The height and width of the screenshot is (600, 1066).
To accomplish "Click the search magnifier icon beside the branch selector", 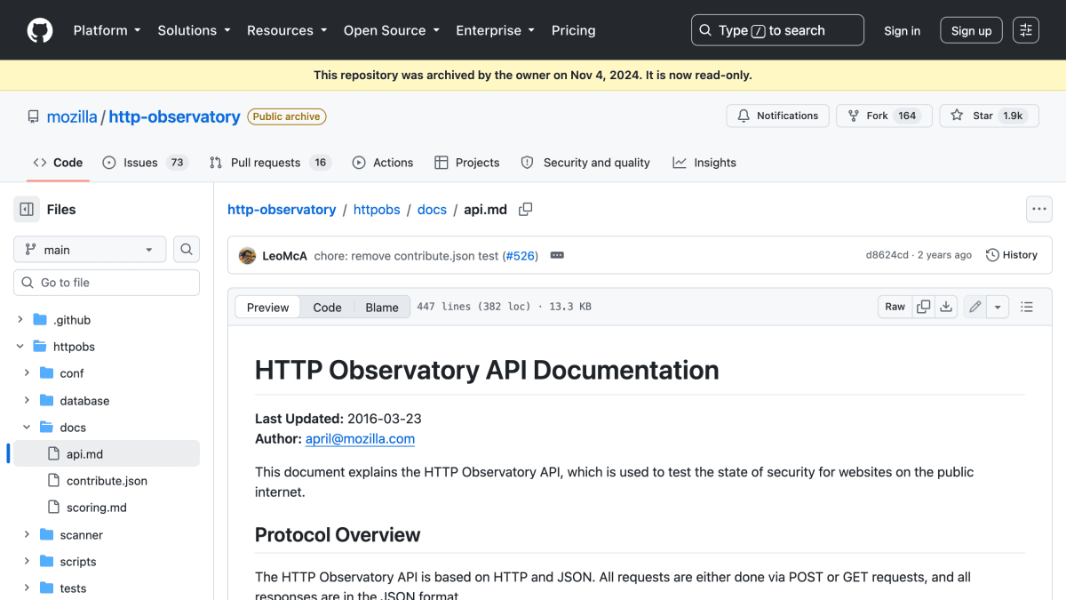I will pyautogui.click(x=187, y=250).
